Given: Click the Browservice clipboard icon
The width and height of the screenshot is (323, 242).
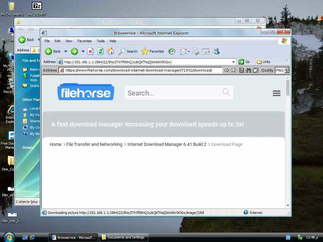Looking at the screenshot, I should click(x=255, y=70).
